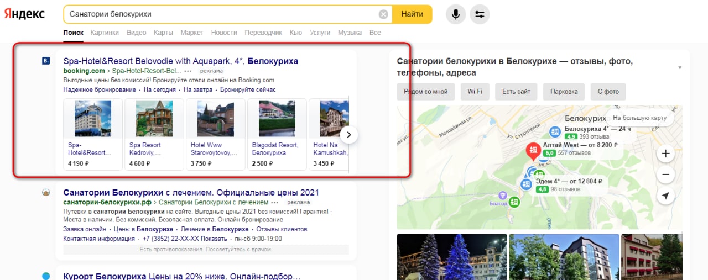Viewport: 708px width, 280px height.
Task: Follow the Цены в Белокурихе sitelink
Action: click(143, 229)
